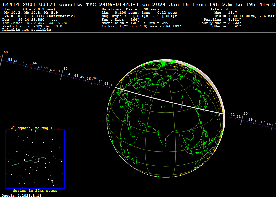Click the minute 21 label
The width and height of the screenshot is (276, 197).
click(239, 117)
